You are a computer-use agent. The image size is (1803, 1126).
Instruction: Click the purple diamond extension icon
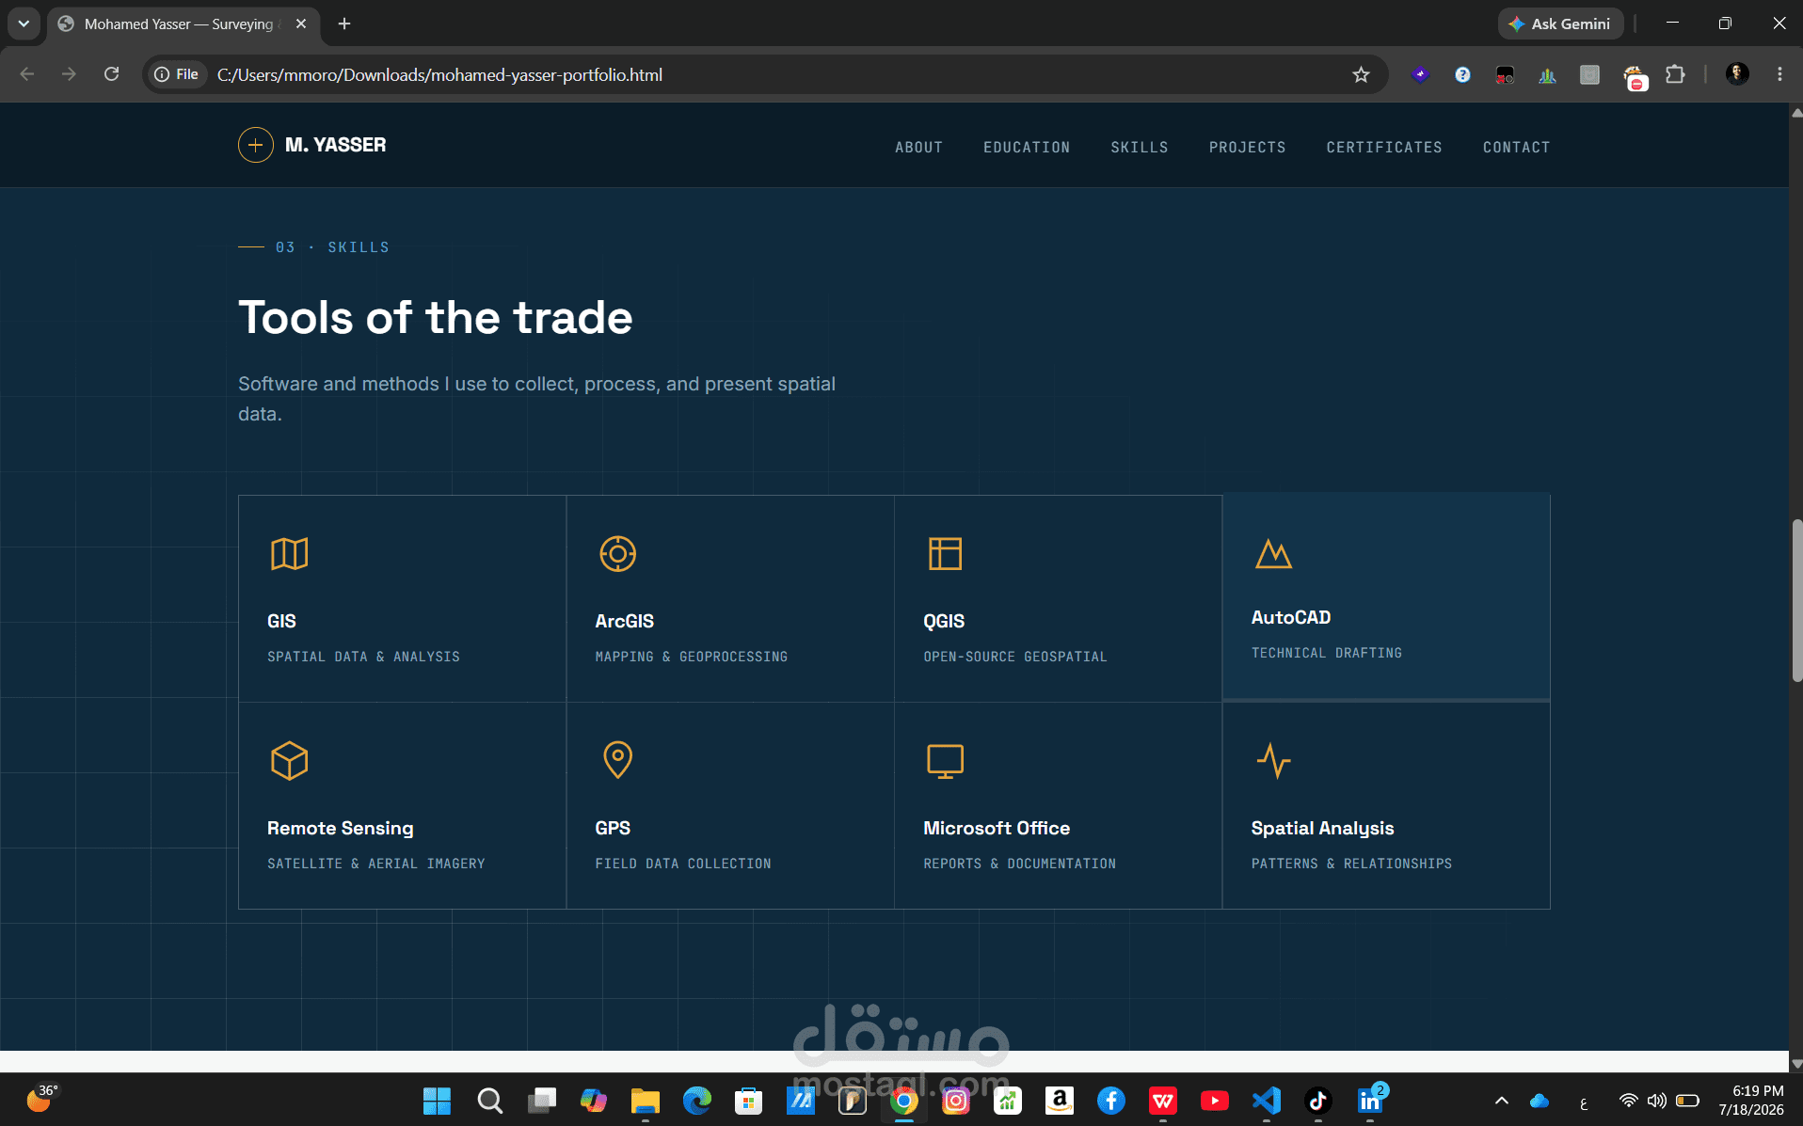(x=1421, y=74)
